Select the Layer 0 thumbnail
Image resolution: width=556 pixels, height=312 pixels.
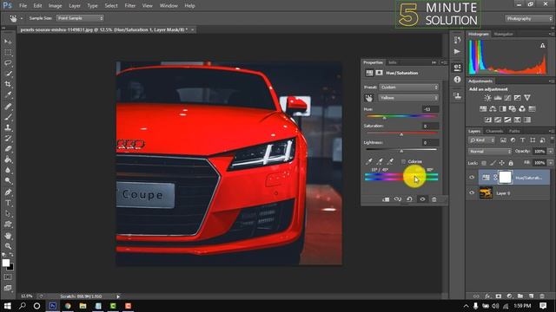(486, 193)
